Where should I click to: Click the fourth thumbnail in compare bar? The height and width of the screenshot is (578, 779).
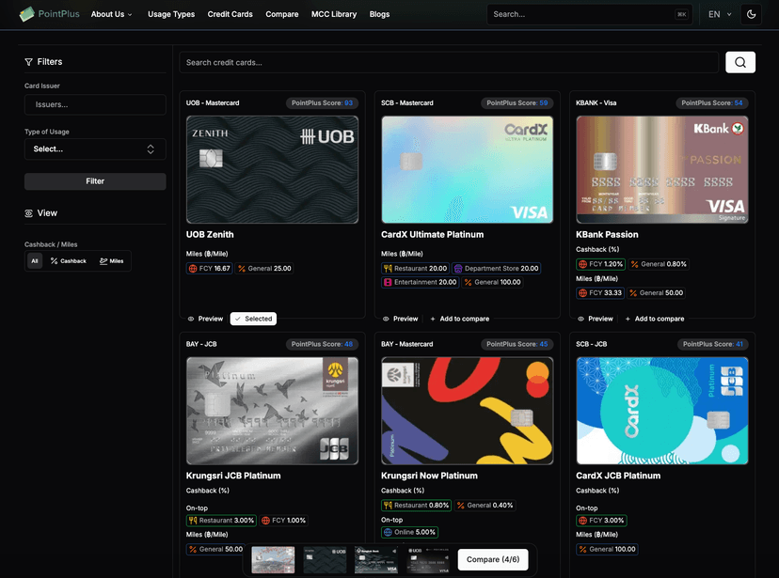428,559
